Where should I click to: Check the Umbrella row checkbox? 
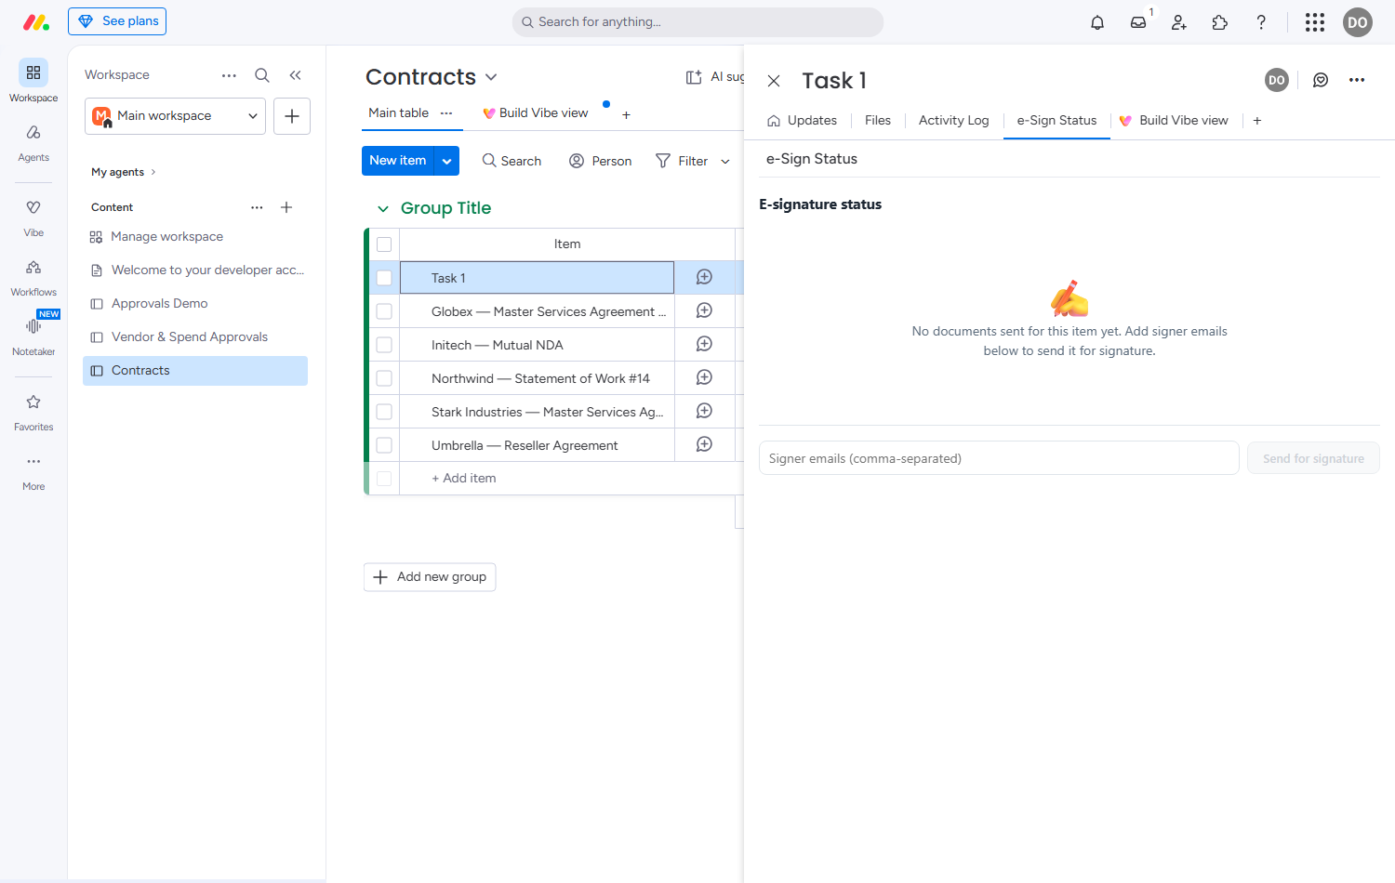[x=384, y=445]
